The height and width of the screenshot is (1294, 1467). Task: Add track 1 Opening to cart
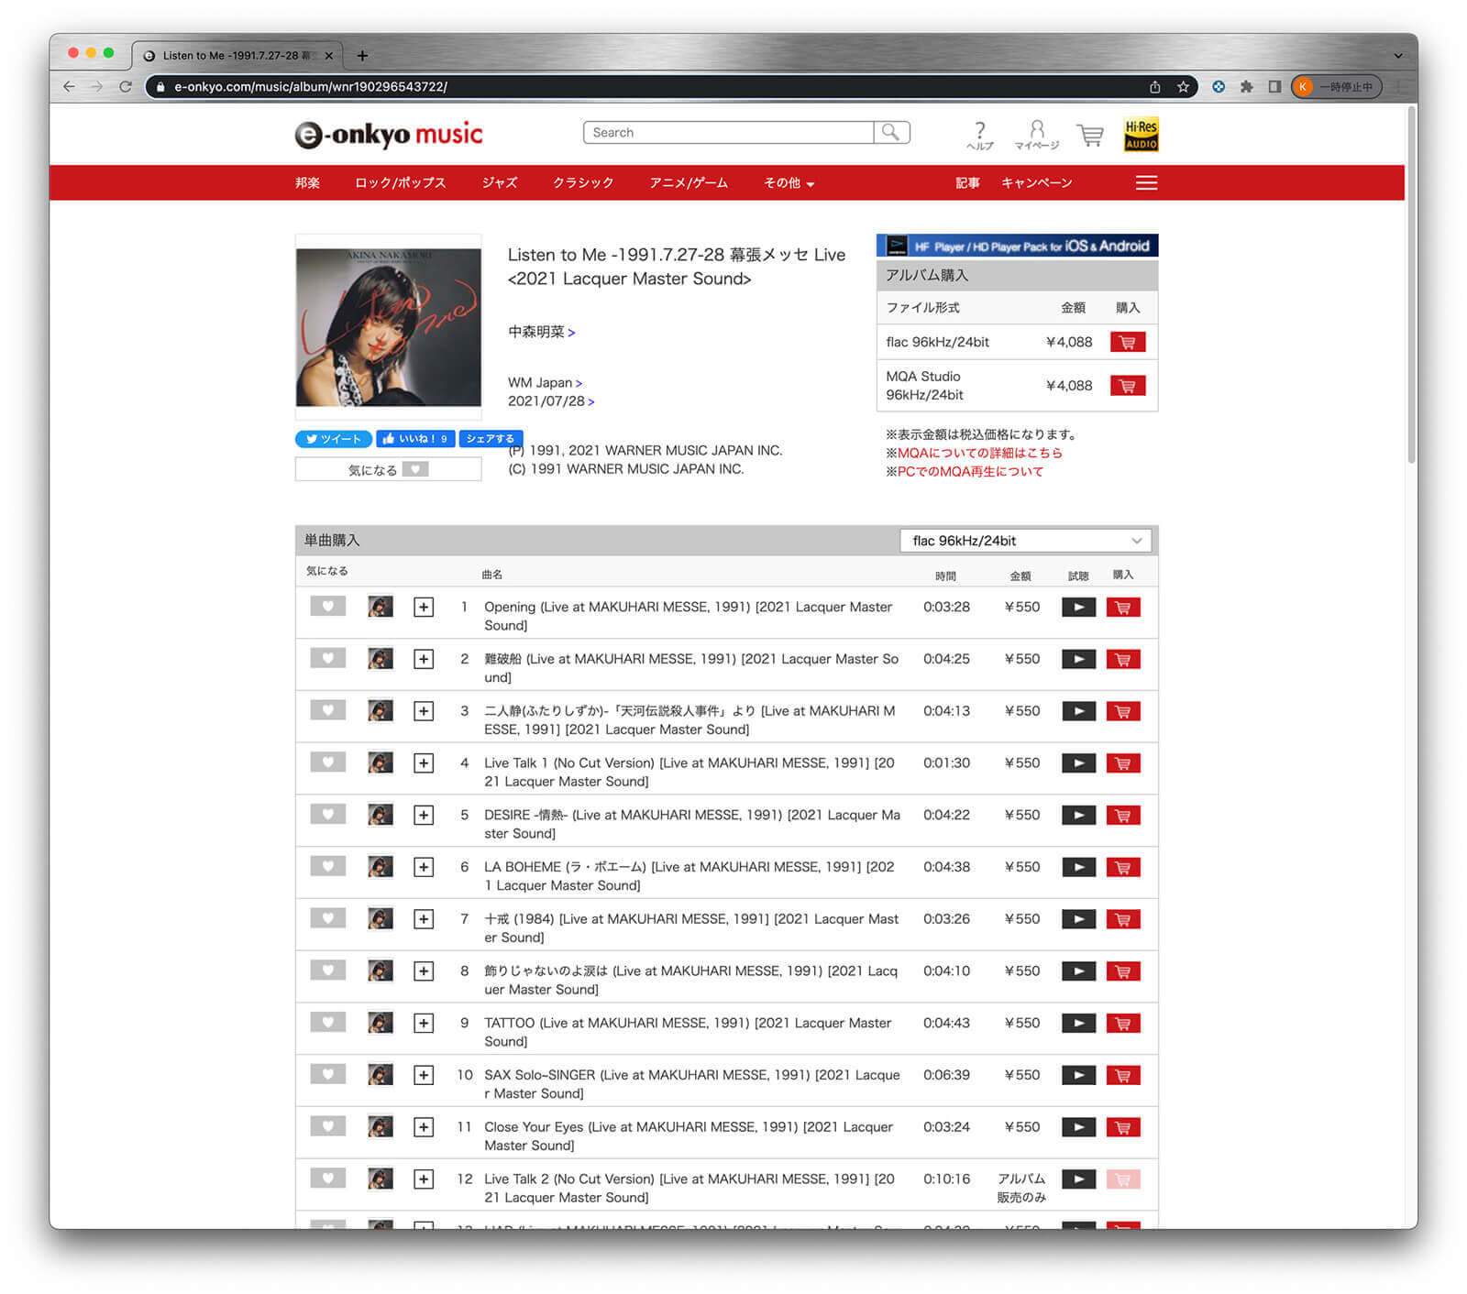point(1123,607)
